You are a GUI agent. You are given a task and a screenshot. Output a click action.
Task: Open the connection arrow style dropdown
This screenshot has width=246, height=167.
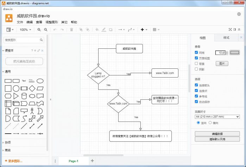[x=121, y=29]
